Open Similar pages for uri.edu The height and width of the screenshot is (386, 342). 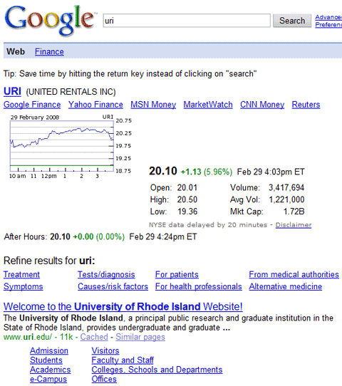[140, 337]
